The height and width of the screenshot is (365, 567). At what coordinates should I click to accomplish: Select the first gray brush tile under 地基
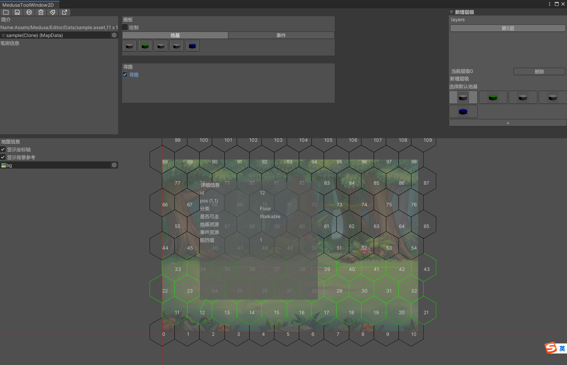pos(129,46)
